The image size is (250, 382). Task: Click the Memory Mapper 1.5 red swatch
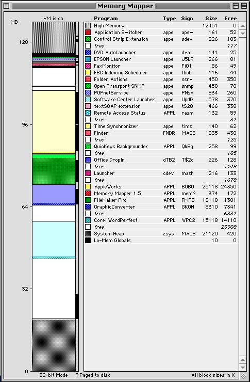coord(88,194)
